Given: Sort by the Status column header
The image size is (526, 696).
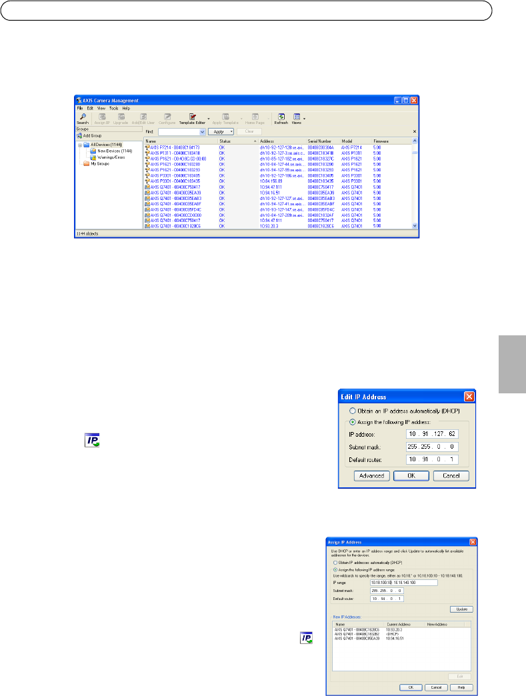Looking at the screenshot, I should tap(237, 141).
